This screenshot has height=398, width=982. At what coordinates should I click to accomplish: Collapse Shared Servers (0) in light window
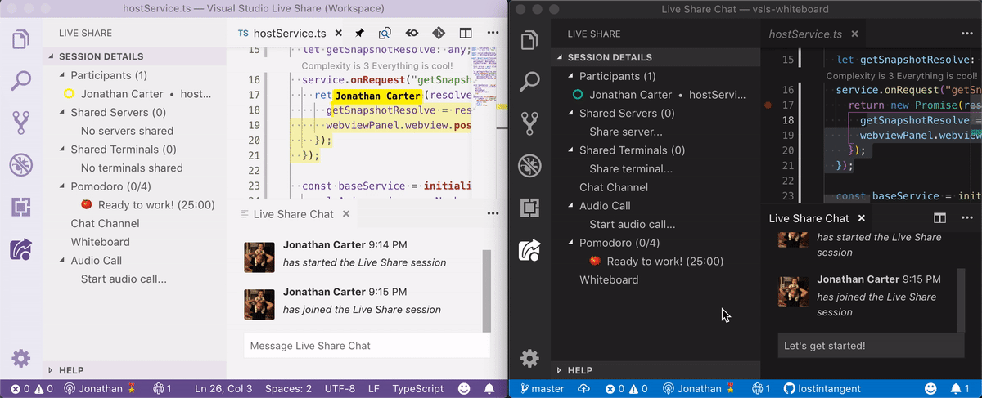point(63,113)
